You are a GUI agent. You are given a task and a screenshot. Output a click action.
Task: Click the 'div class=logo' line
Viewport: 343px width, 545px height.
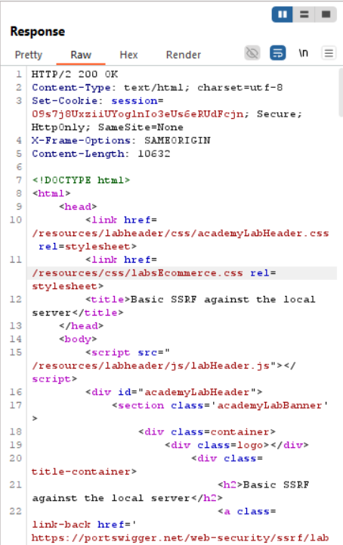237,445
